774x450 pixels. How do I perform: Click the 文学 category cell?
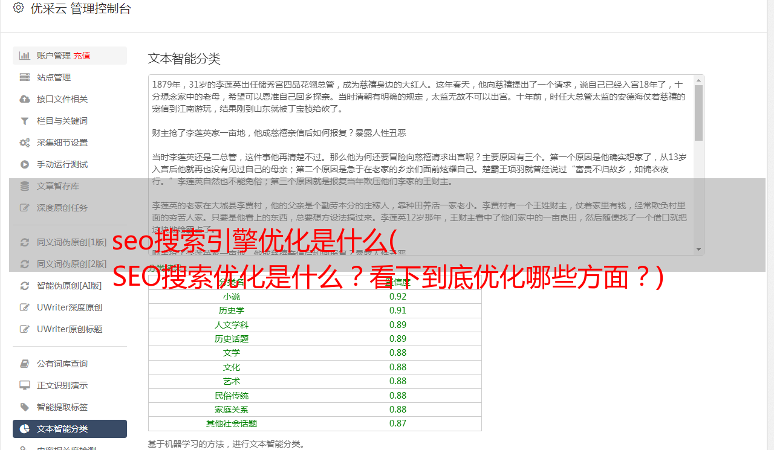coord(232,353)
